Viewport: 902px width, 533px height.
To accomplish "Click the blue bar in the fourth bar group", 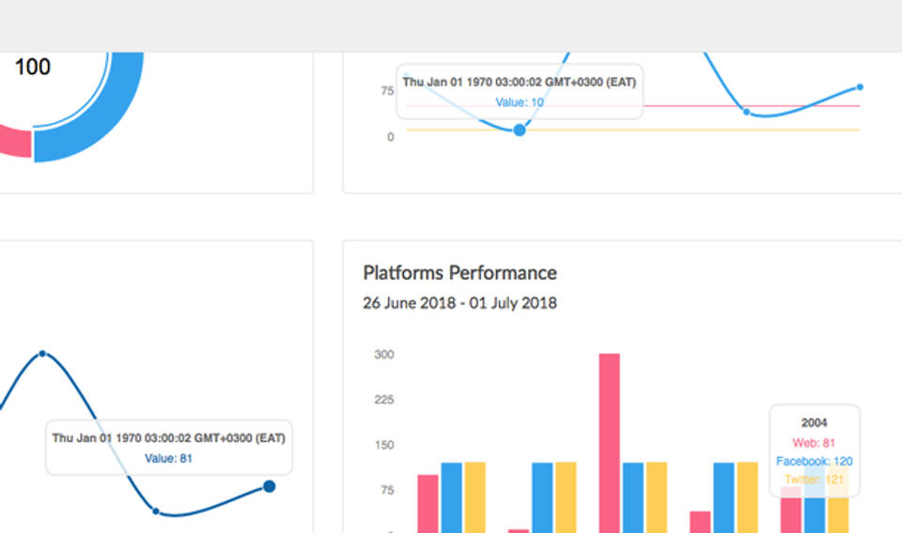I will [723, 497].
